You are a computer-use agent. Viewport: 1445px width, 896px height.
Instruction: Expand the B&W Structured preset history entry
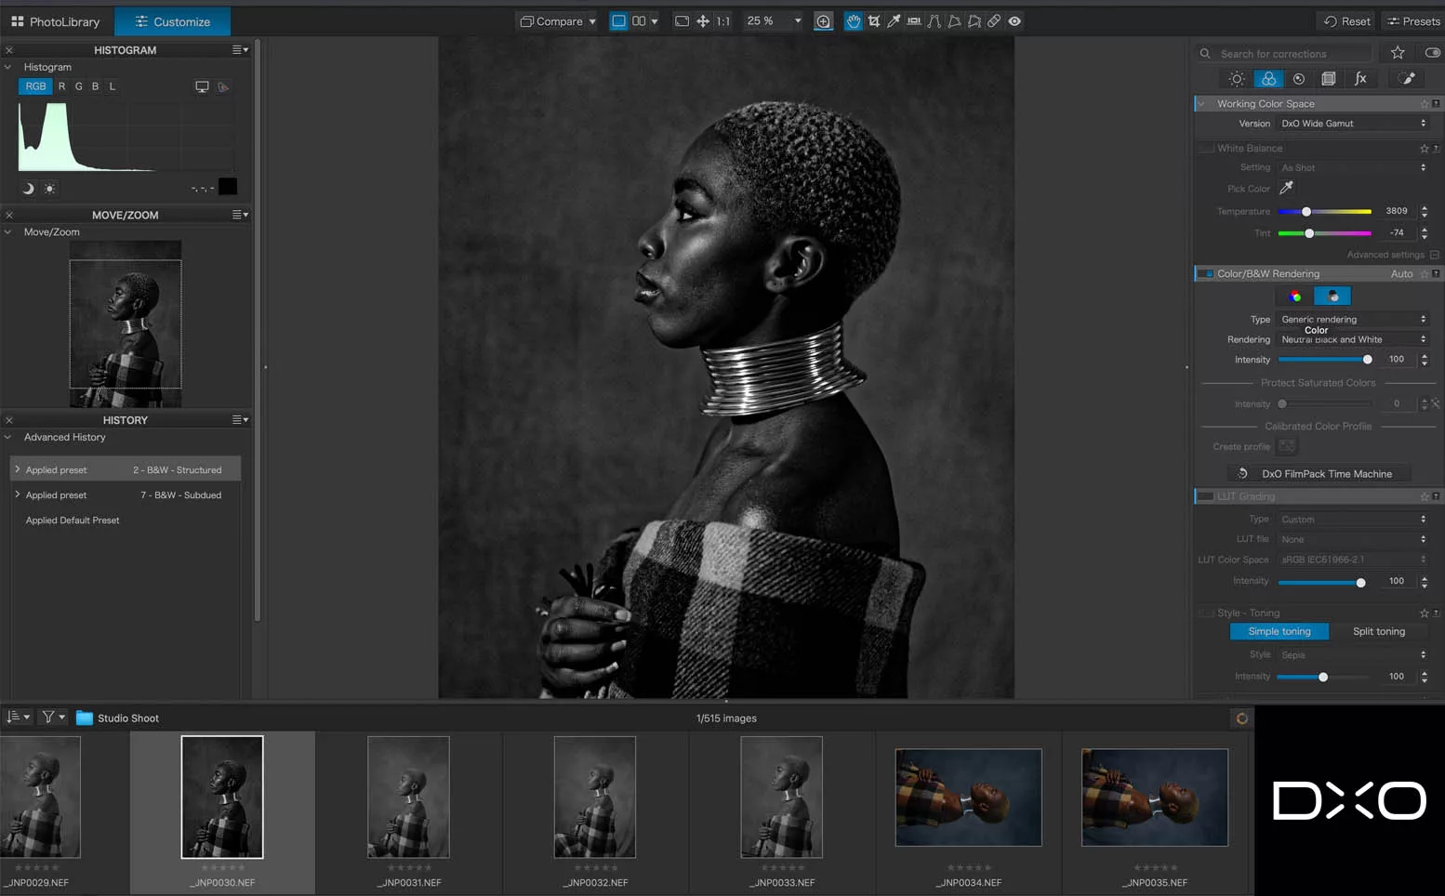tap(18, 469)
